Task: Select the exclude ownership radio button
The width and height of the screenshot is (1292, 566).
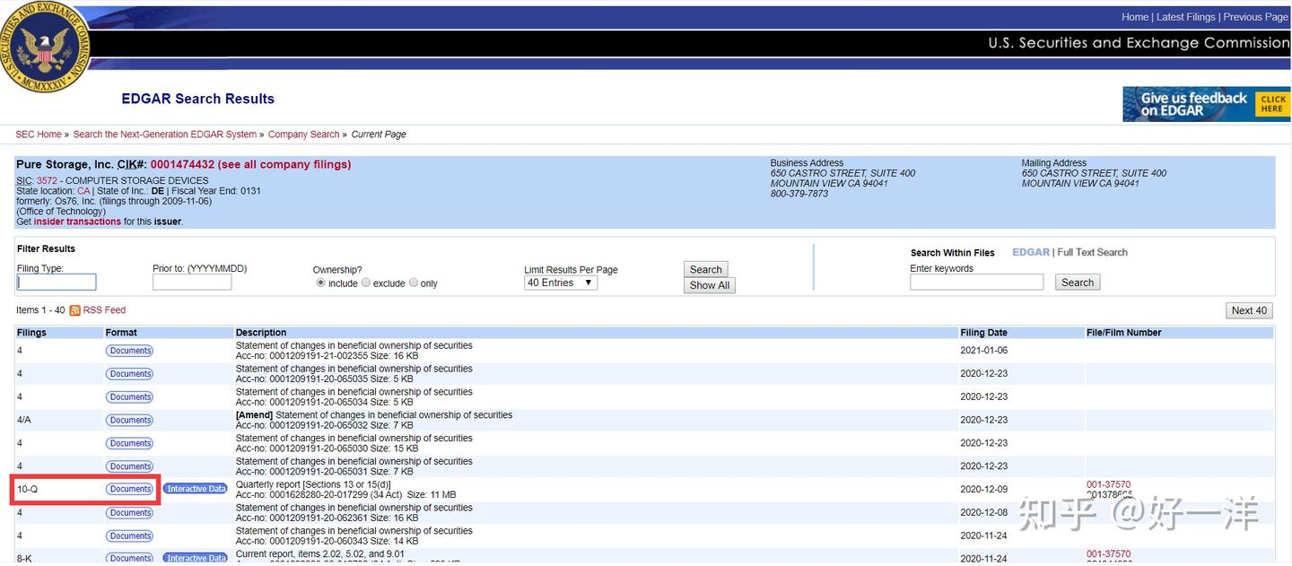Action: tap(366, 283)
